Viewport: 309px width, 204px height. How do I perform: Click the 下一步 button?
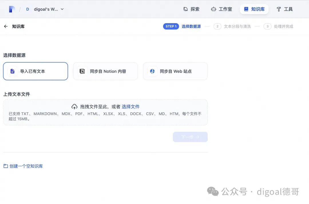190,137
